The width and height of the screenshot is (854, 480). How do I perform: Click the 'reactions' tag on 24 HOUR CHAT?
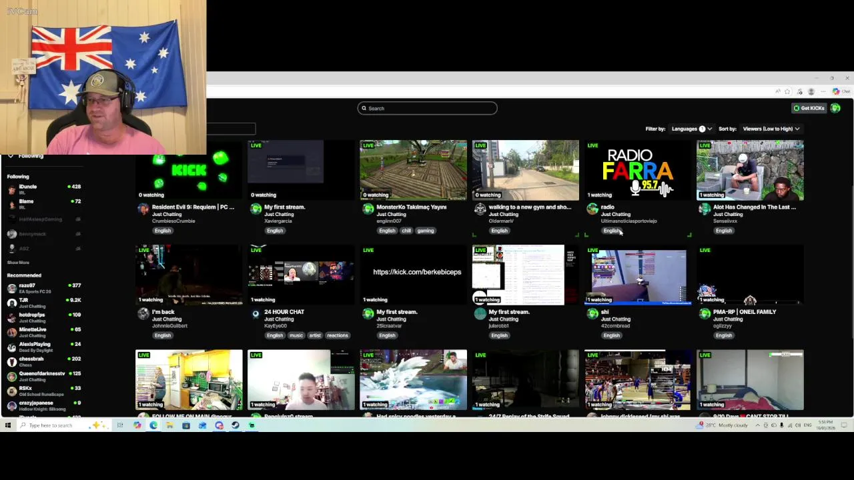[x=338, y=335]
